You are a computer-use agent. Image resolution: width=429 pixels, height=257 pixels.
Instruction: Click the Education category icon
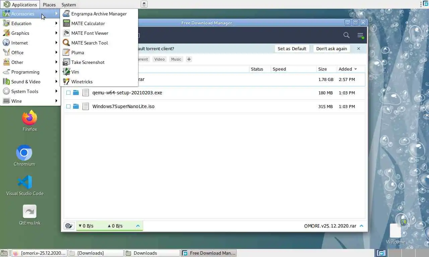point(6,23)
